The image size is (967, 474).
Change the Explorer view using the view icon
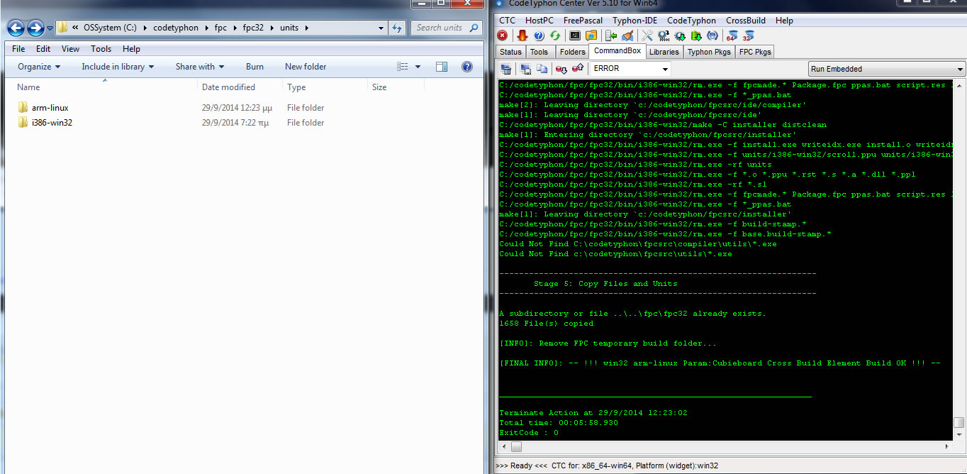pyautogui.click(x=403, y=67)
